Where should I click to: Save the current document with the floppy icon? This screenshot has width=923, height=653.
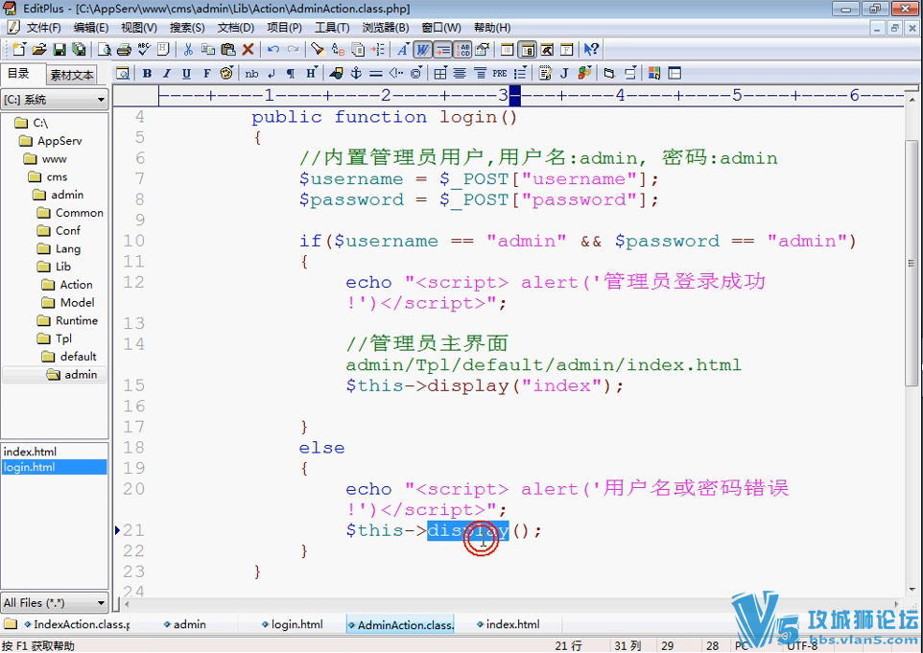59,50
